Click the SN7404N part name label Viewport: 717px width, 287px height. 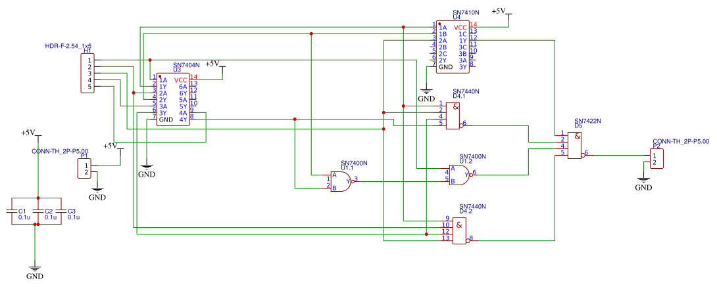coord(187,65)
